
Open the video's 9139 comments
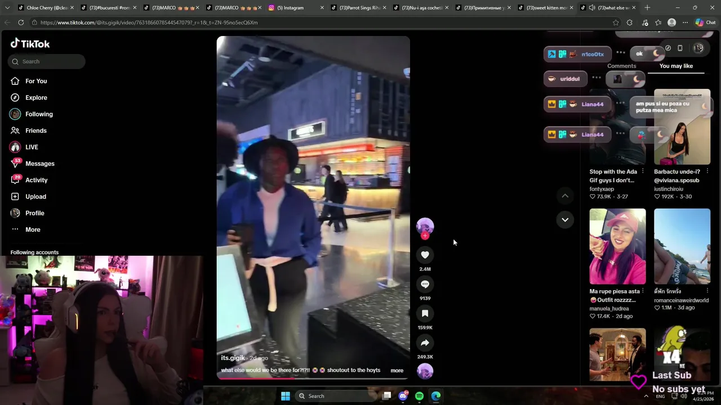(x=425, y=284)
